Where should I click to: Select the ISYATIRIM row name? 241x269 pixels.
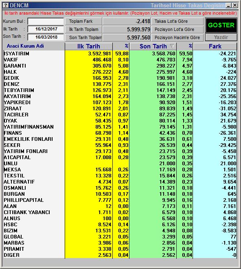click(16, 54)
